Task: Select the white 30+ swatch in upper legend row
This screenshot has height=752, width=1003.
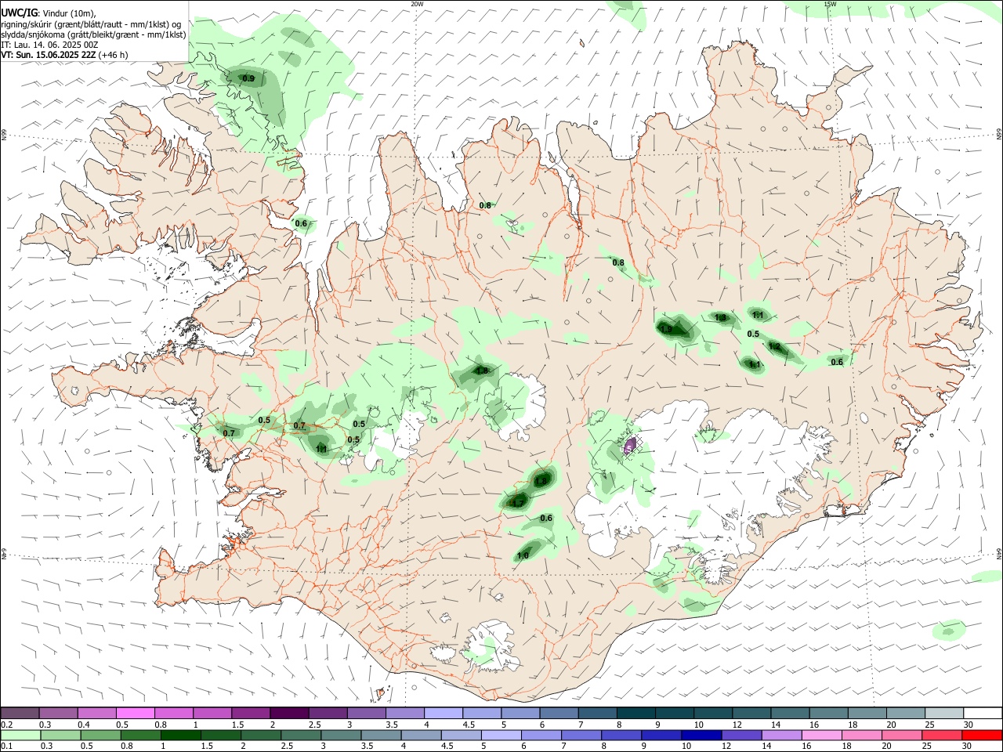Action: (982, 713)
